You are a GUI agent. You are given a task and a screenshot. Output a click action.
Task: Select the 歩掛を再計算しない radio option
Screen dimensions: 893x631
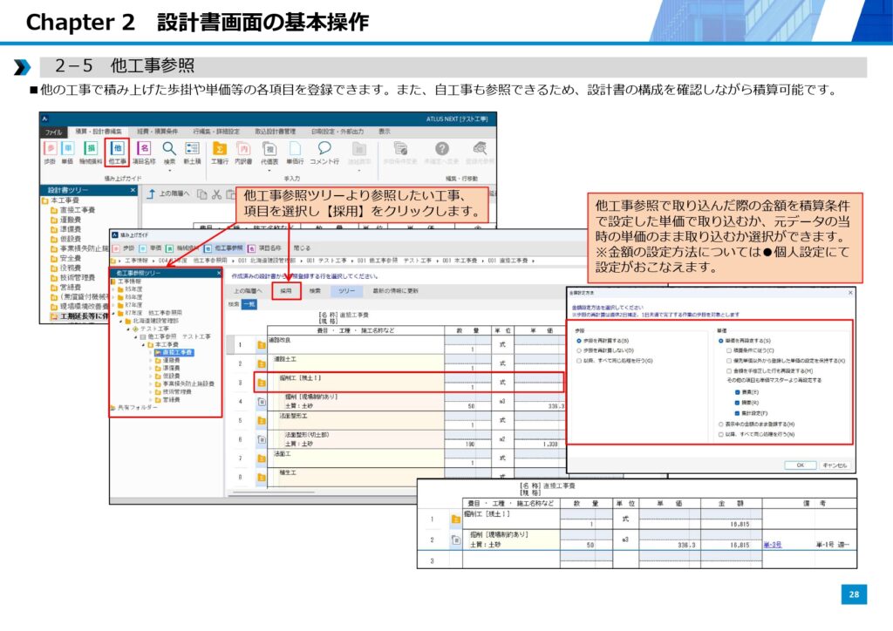pyautogui.click(x=578, y=349)
